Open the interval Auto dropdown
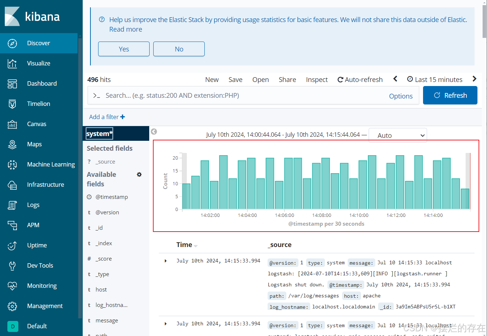 coord(398,135)
